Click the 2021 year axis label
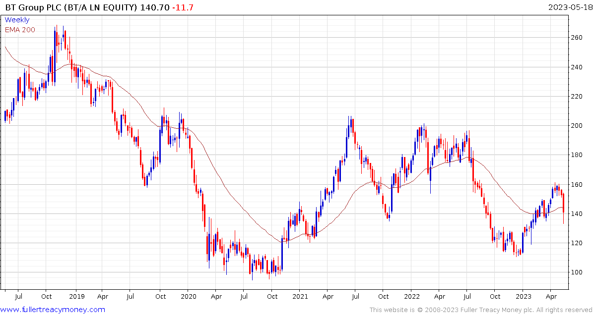 coord(299,296)
